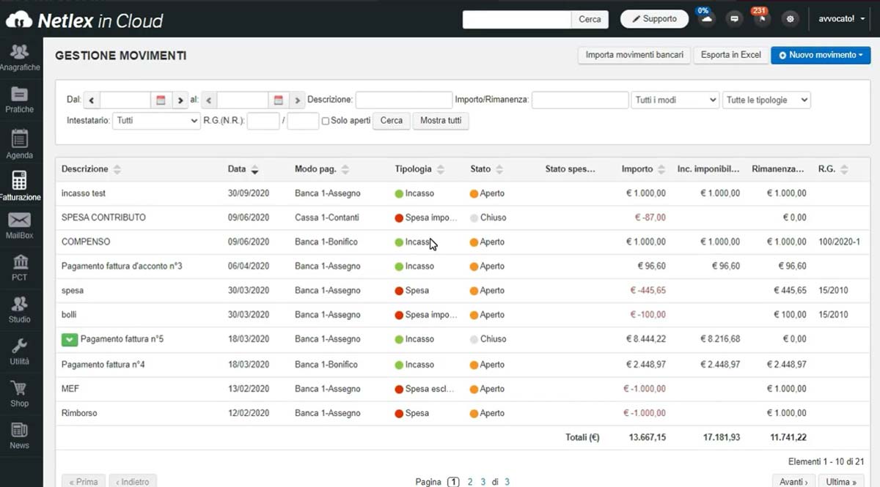Focus the Importo/Rimanenza filter field
Image resolution: width=880 pixels, height=487 pixels.
pos(580,100)
